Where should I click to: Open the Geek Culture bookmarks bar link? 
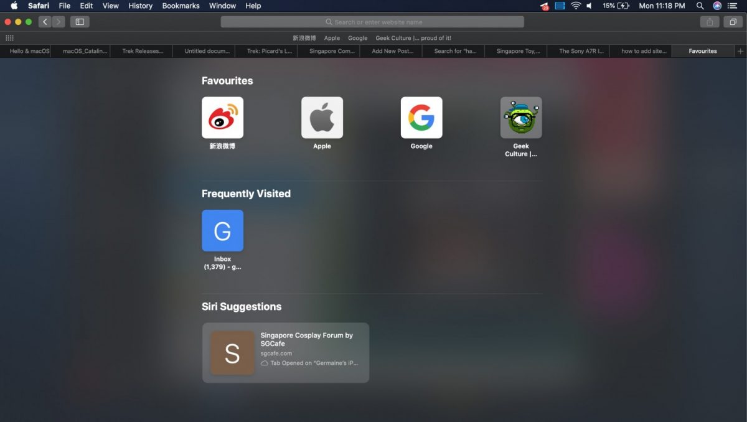tap(413, 38)
